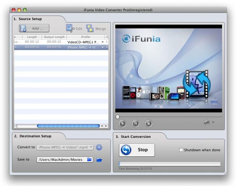Click the horizontal scrollbar thumb in file list
Image resolution: width=237 pixels, height=186 pixels.
(x=68, y=126)
